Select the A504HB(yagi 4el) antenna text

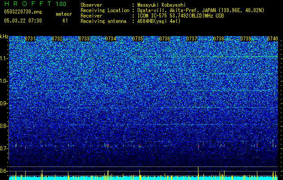[x=159, y=21]
